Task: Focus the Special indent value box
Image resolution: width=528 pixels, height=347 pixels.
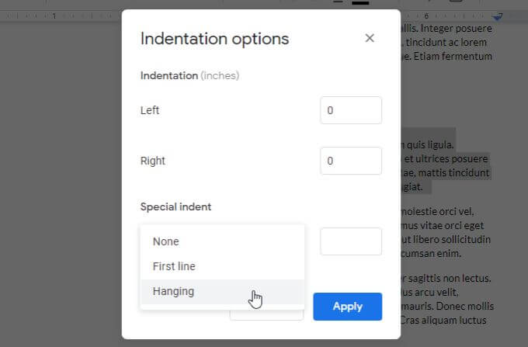Action: click(350, 241)
